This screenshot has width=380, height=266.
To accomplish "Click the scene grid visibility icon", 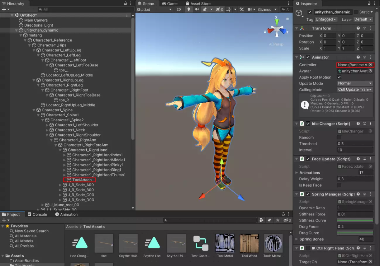I will (228, 10).
